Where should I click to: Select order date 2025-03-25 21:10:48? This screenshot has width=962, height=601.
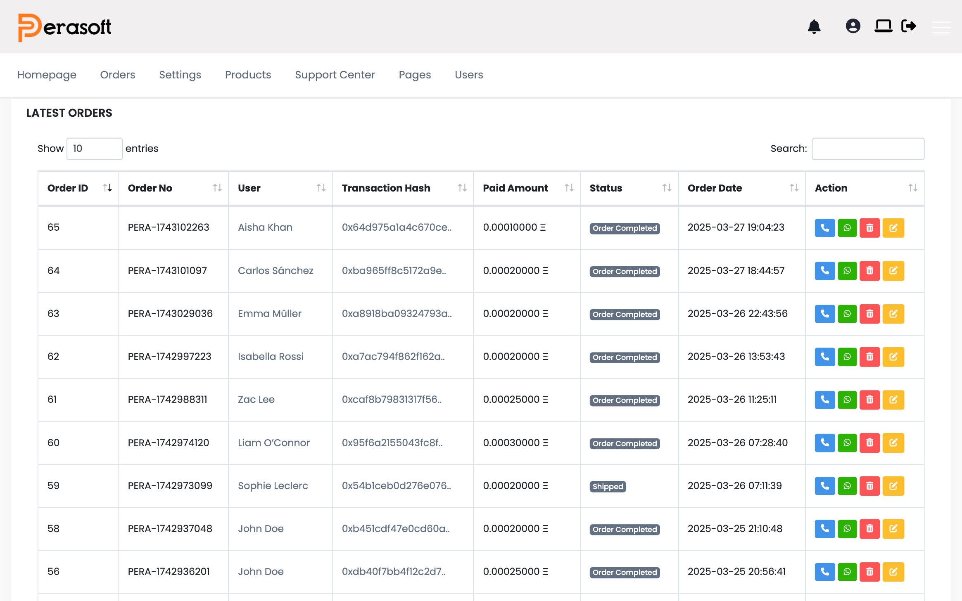(735, 529)
